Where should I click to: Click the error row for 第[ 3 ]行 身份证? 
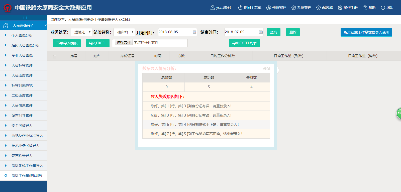[x=206, y=115]
